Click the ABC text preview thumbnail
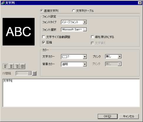Image resolution: width=143 pixels, height=122 pixels. pos(19,32)
